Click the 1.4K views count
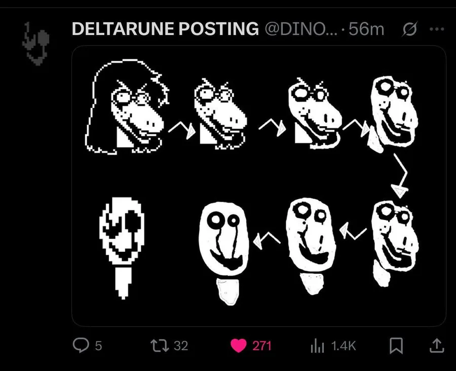Image resolution: width=456 pixels, height=371 pixels. 344,346
